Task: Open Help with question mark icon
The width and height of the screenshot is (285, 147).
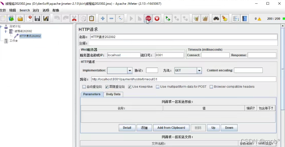Action: point(245,19)
